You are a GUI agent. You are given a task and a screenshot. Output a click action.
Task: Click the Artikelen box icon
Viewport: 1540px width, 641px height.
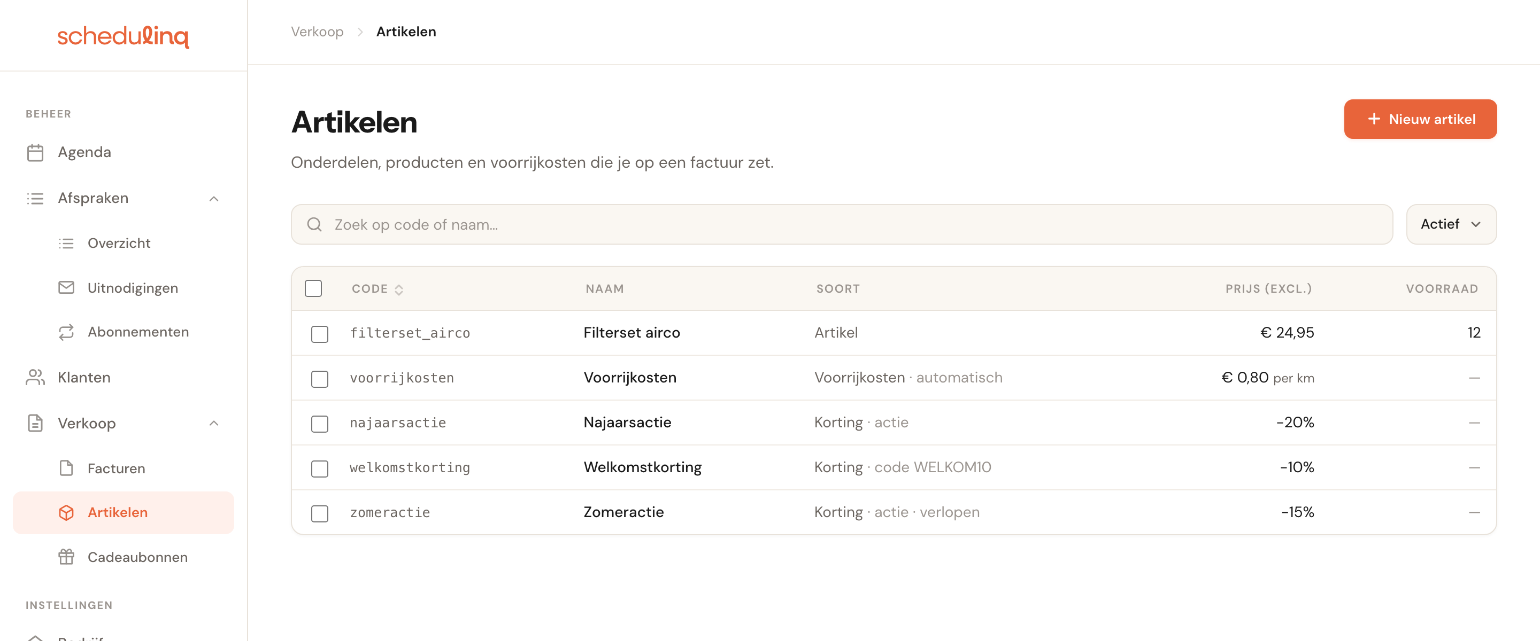tap(66, 513)
